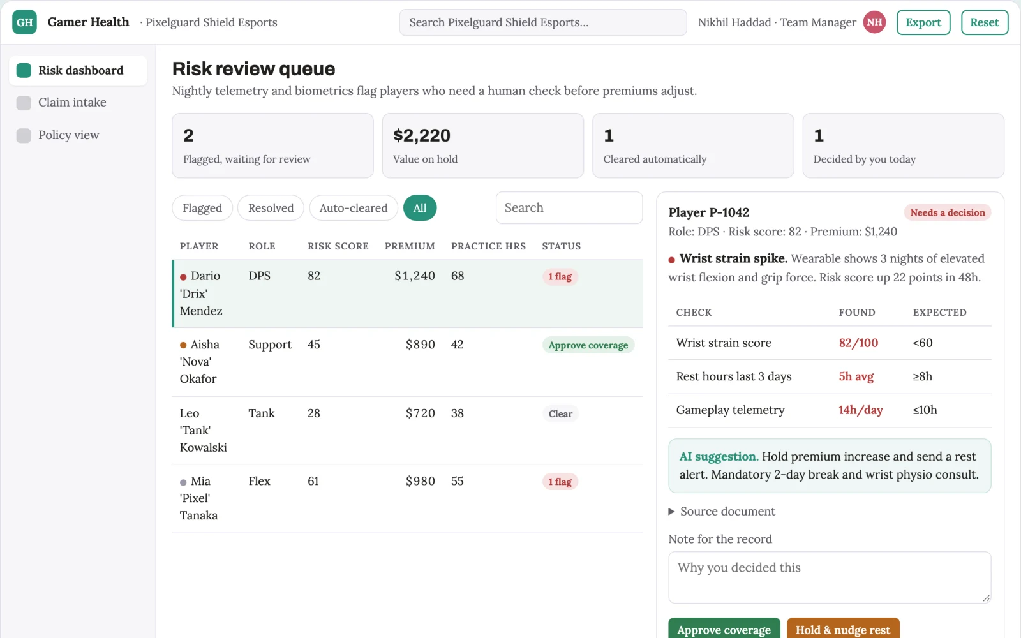Viewport: 1021px width, 638px height.
Task: Sort by PRACTICE HRS column header
Action: pos(489,246)
